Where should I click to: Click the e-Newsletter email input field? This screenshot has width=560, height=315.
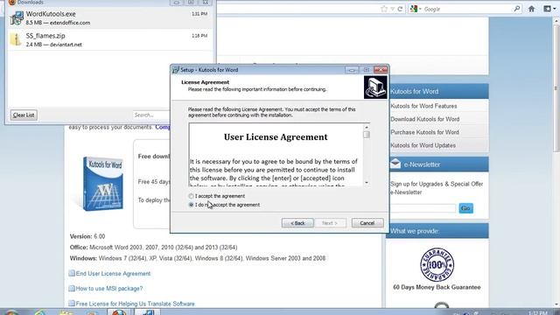[x=423, y=208]
